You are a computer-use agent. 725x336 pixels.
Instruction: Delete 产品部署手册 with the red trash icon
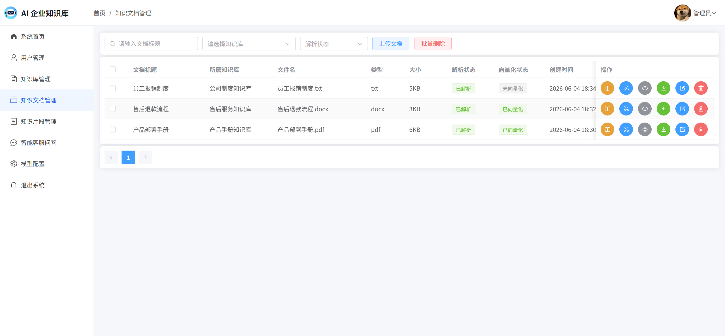[x=701, y=130]
